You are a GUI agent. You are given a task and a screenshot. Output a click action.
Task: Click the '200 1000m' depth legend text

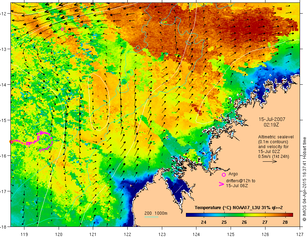point(156,213)
